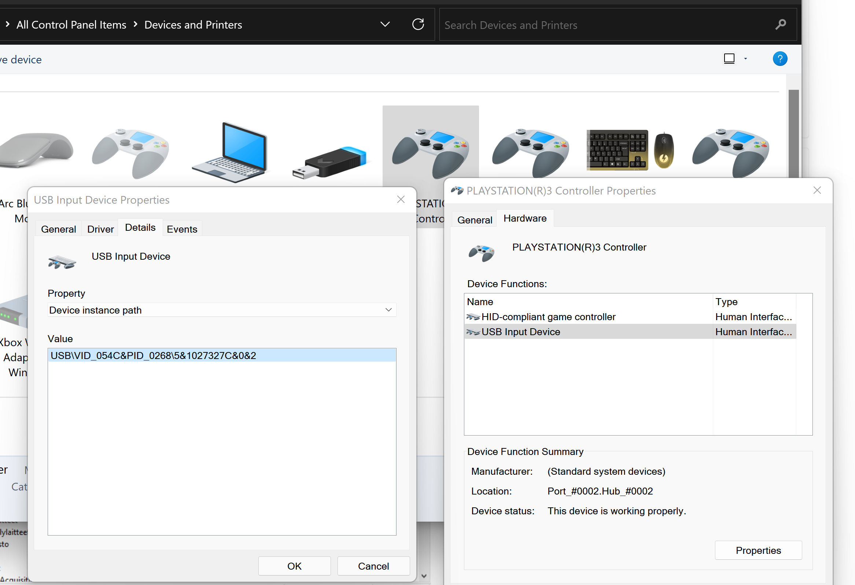Viewport: 855px width, 585px height.
Task: Switch to the Hardware tab
Action: pyautogui.click(x=525, y=218)
